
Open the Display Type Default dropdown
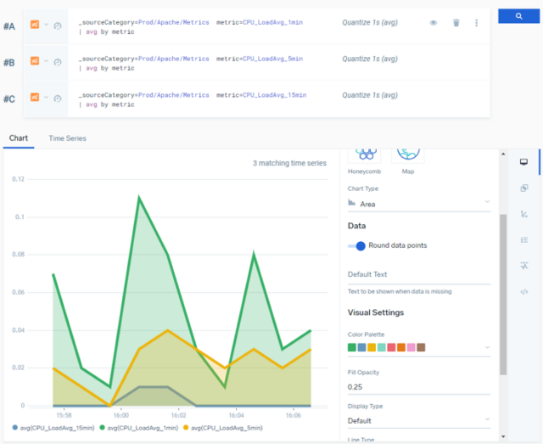[x=419, y=421]
